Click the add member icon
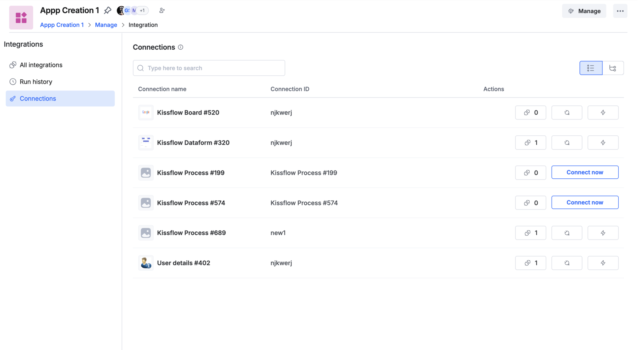 point(162,10)
